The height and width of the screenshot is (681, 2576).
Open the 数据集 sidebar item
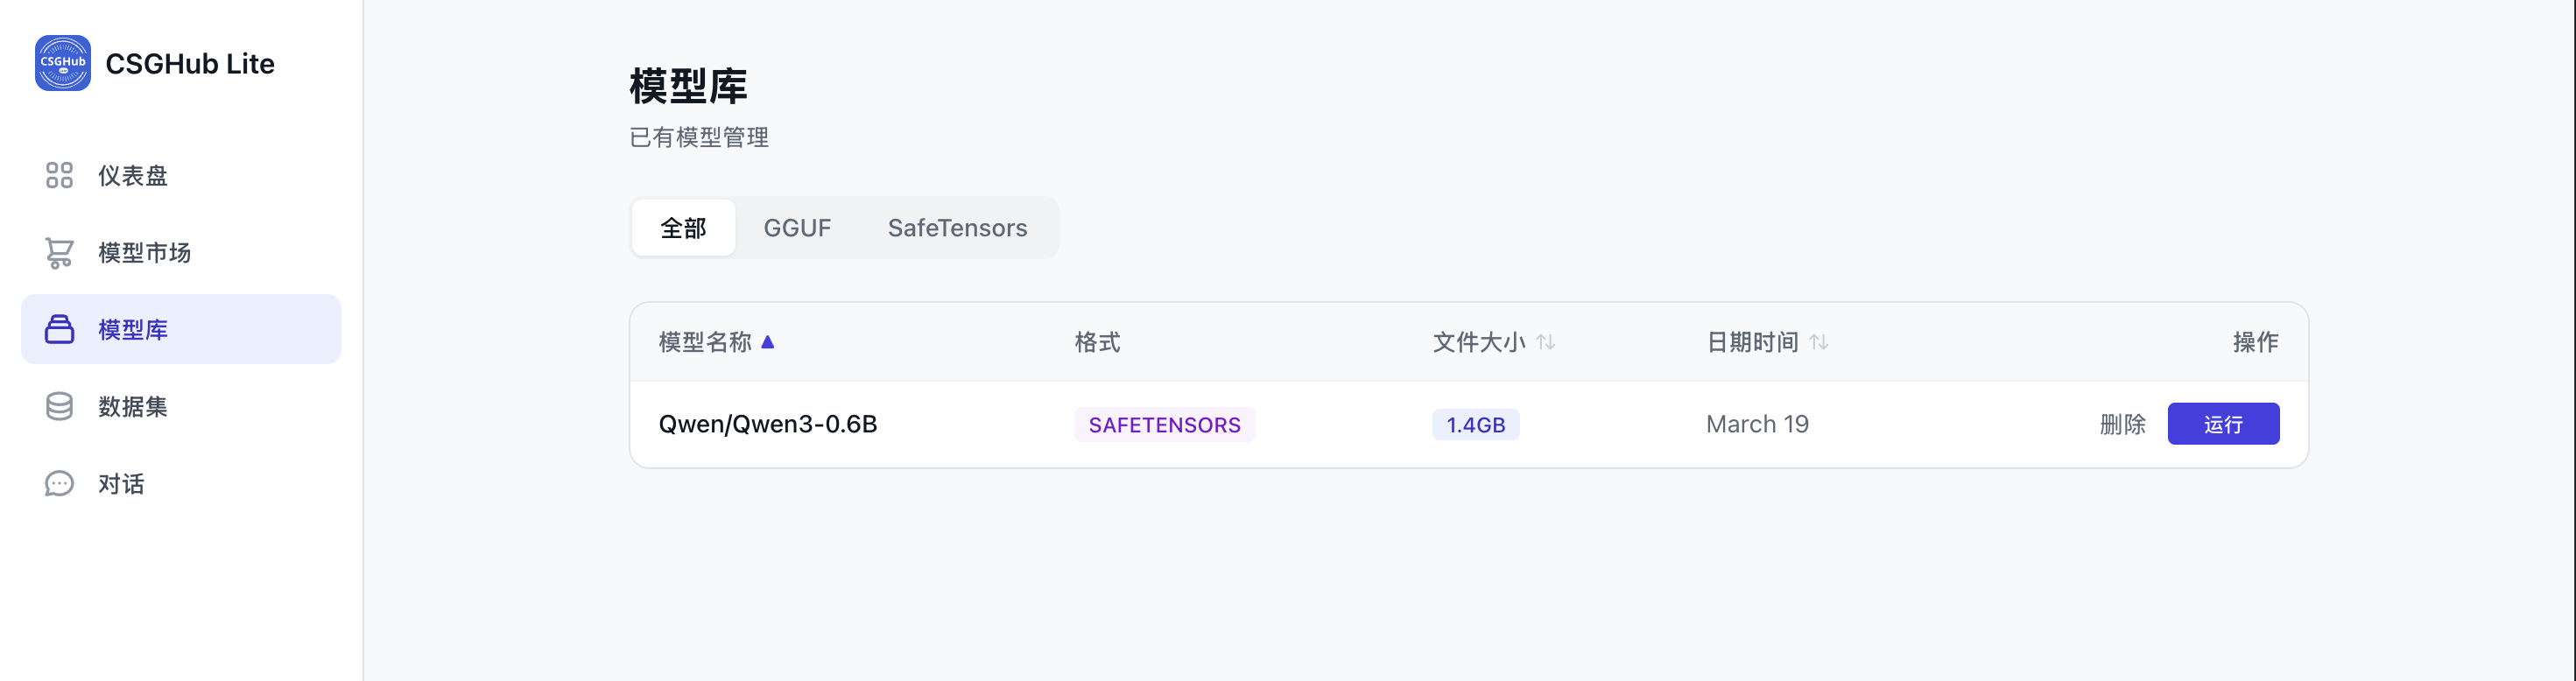[132, 406]
